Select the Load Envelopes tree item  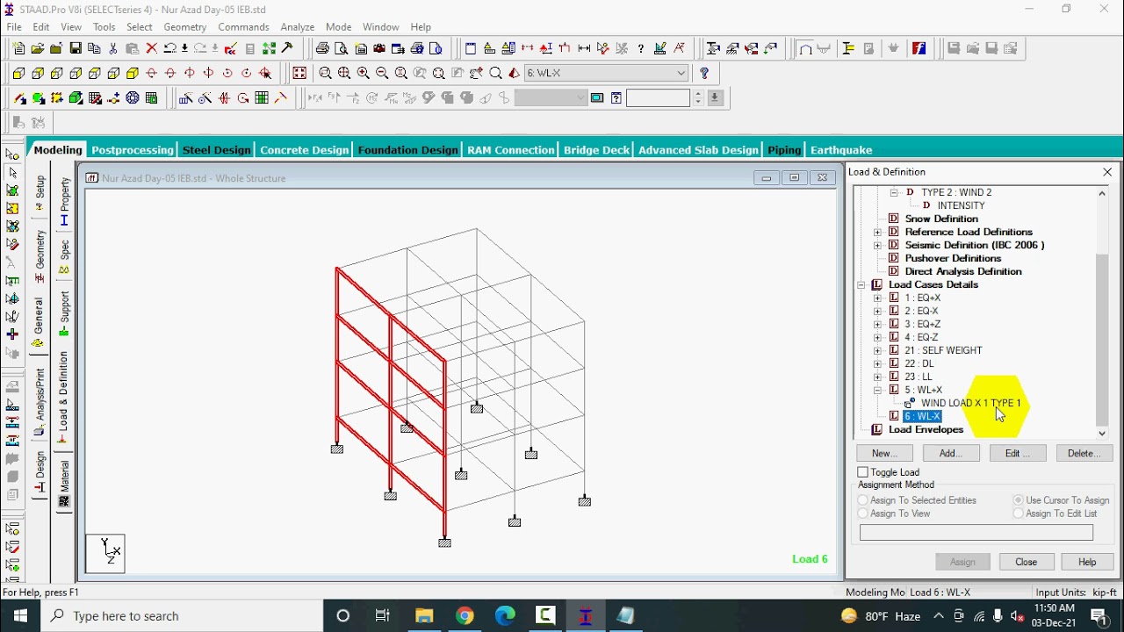926,429
